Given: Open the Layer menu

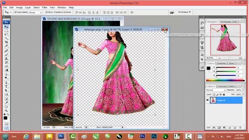Looking at the screenshot, I should 28,7.
